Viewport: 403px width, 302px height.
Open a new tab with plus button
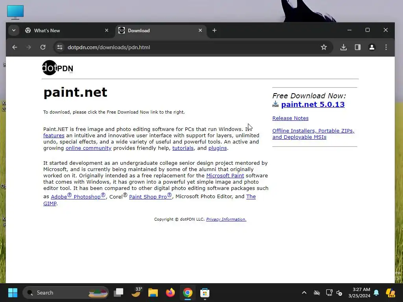[214, 31]
